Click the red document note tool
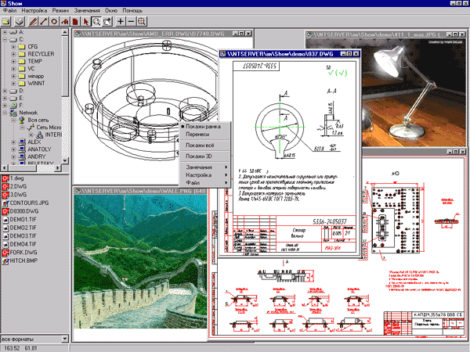Image resolution: width=470 pixels, height=352 pixels. (x=75, y=22)
